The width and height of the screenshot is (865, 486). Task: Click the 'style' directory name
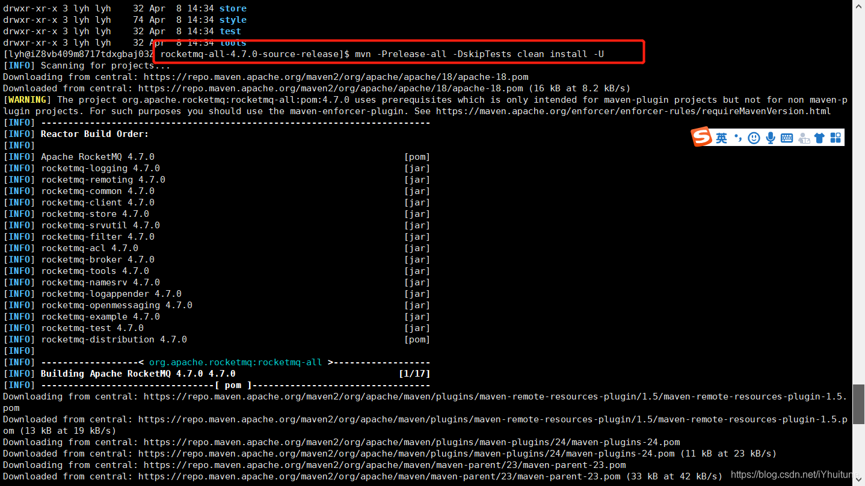coord(233,20)
